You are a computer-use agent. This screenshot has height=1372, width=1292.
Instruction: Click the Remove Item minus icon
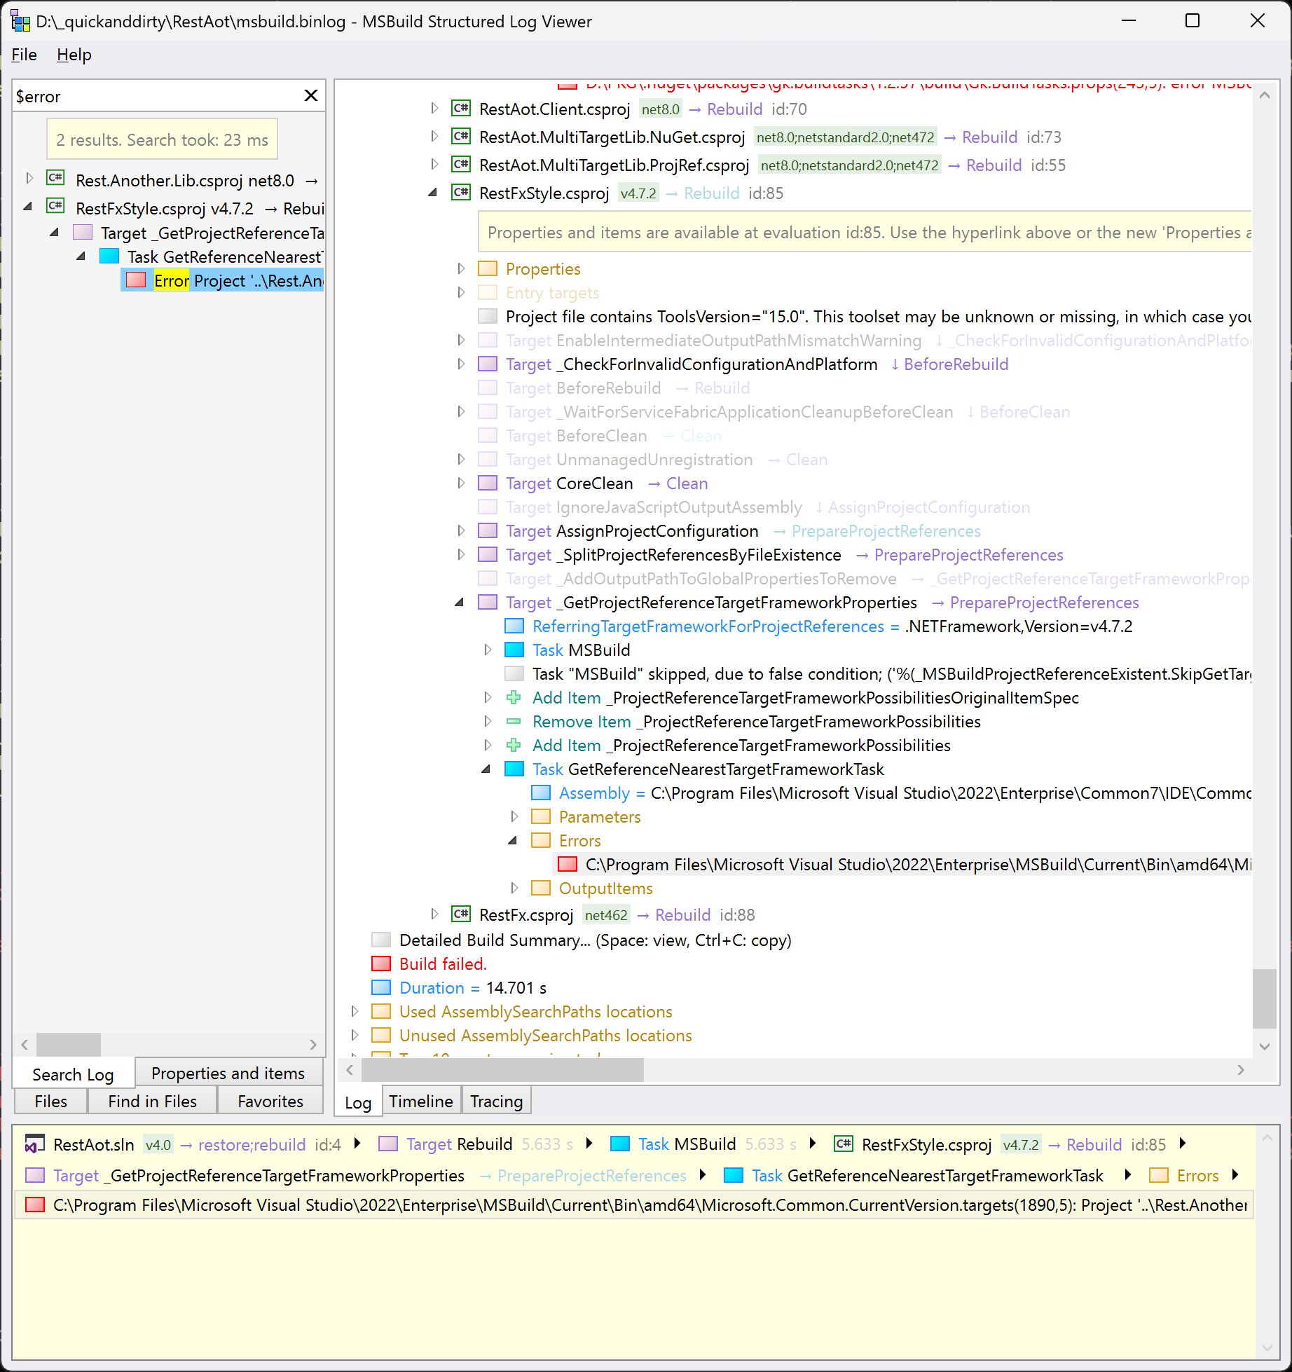(514, 722)
